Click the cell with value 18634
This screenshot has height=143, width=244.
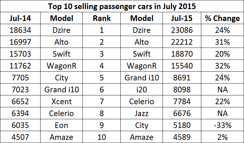click(20, 30)
